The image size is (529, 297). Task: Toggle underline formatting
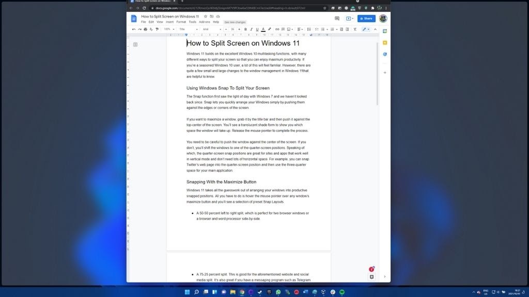[257, 29]
